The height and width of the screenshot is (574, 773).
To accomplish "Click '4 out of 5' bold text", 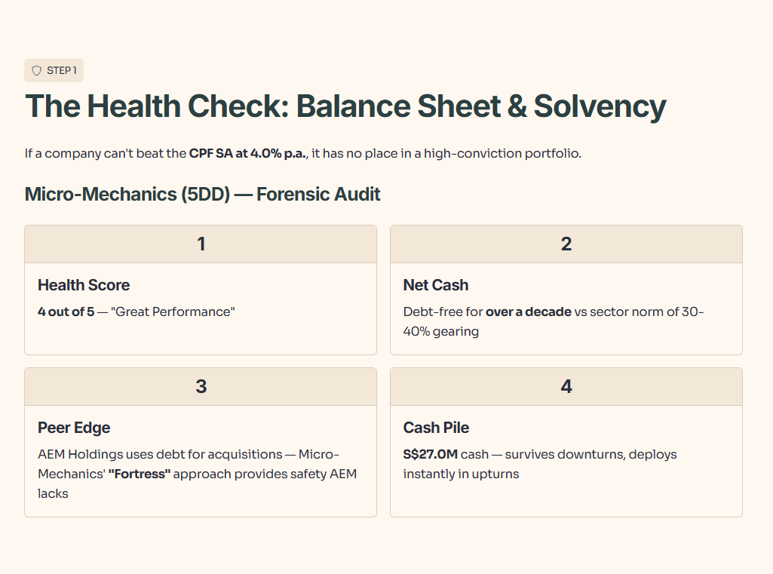I will click(x=66, y=312).
